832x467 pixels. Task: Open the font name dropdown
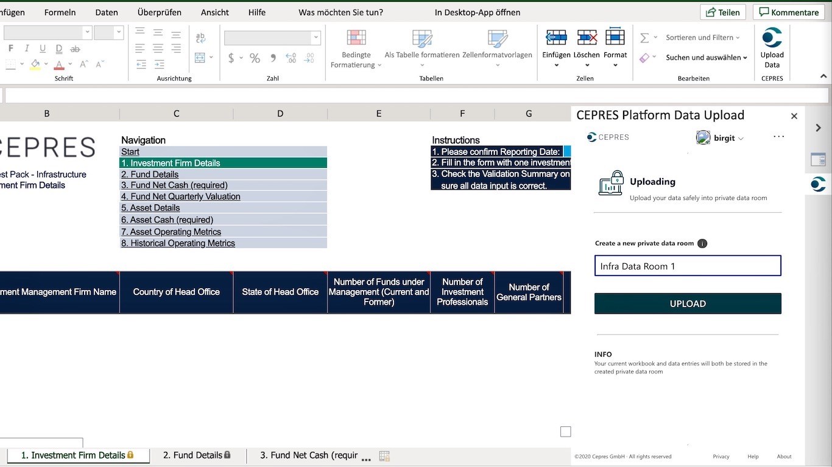coord(88,33)
